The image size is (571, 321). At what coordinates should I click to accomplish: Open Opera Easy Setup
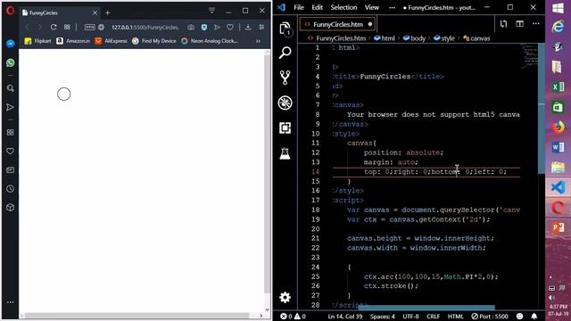(261, 27)
